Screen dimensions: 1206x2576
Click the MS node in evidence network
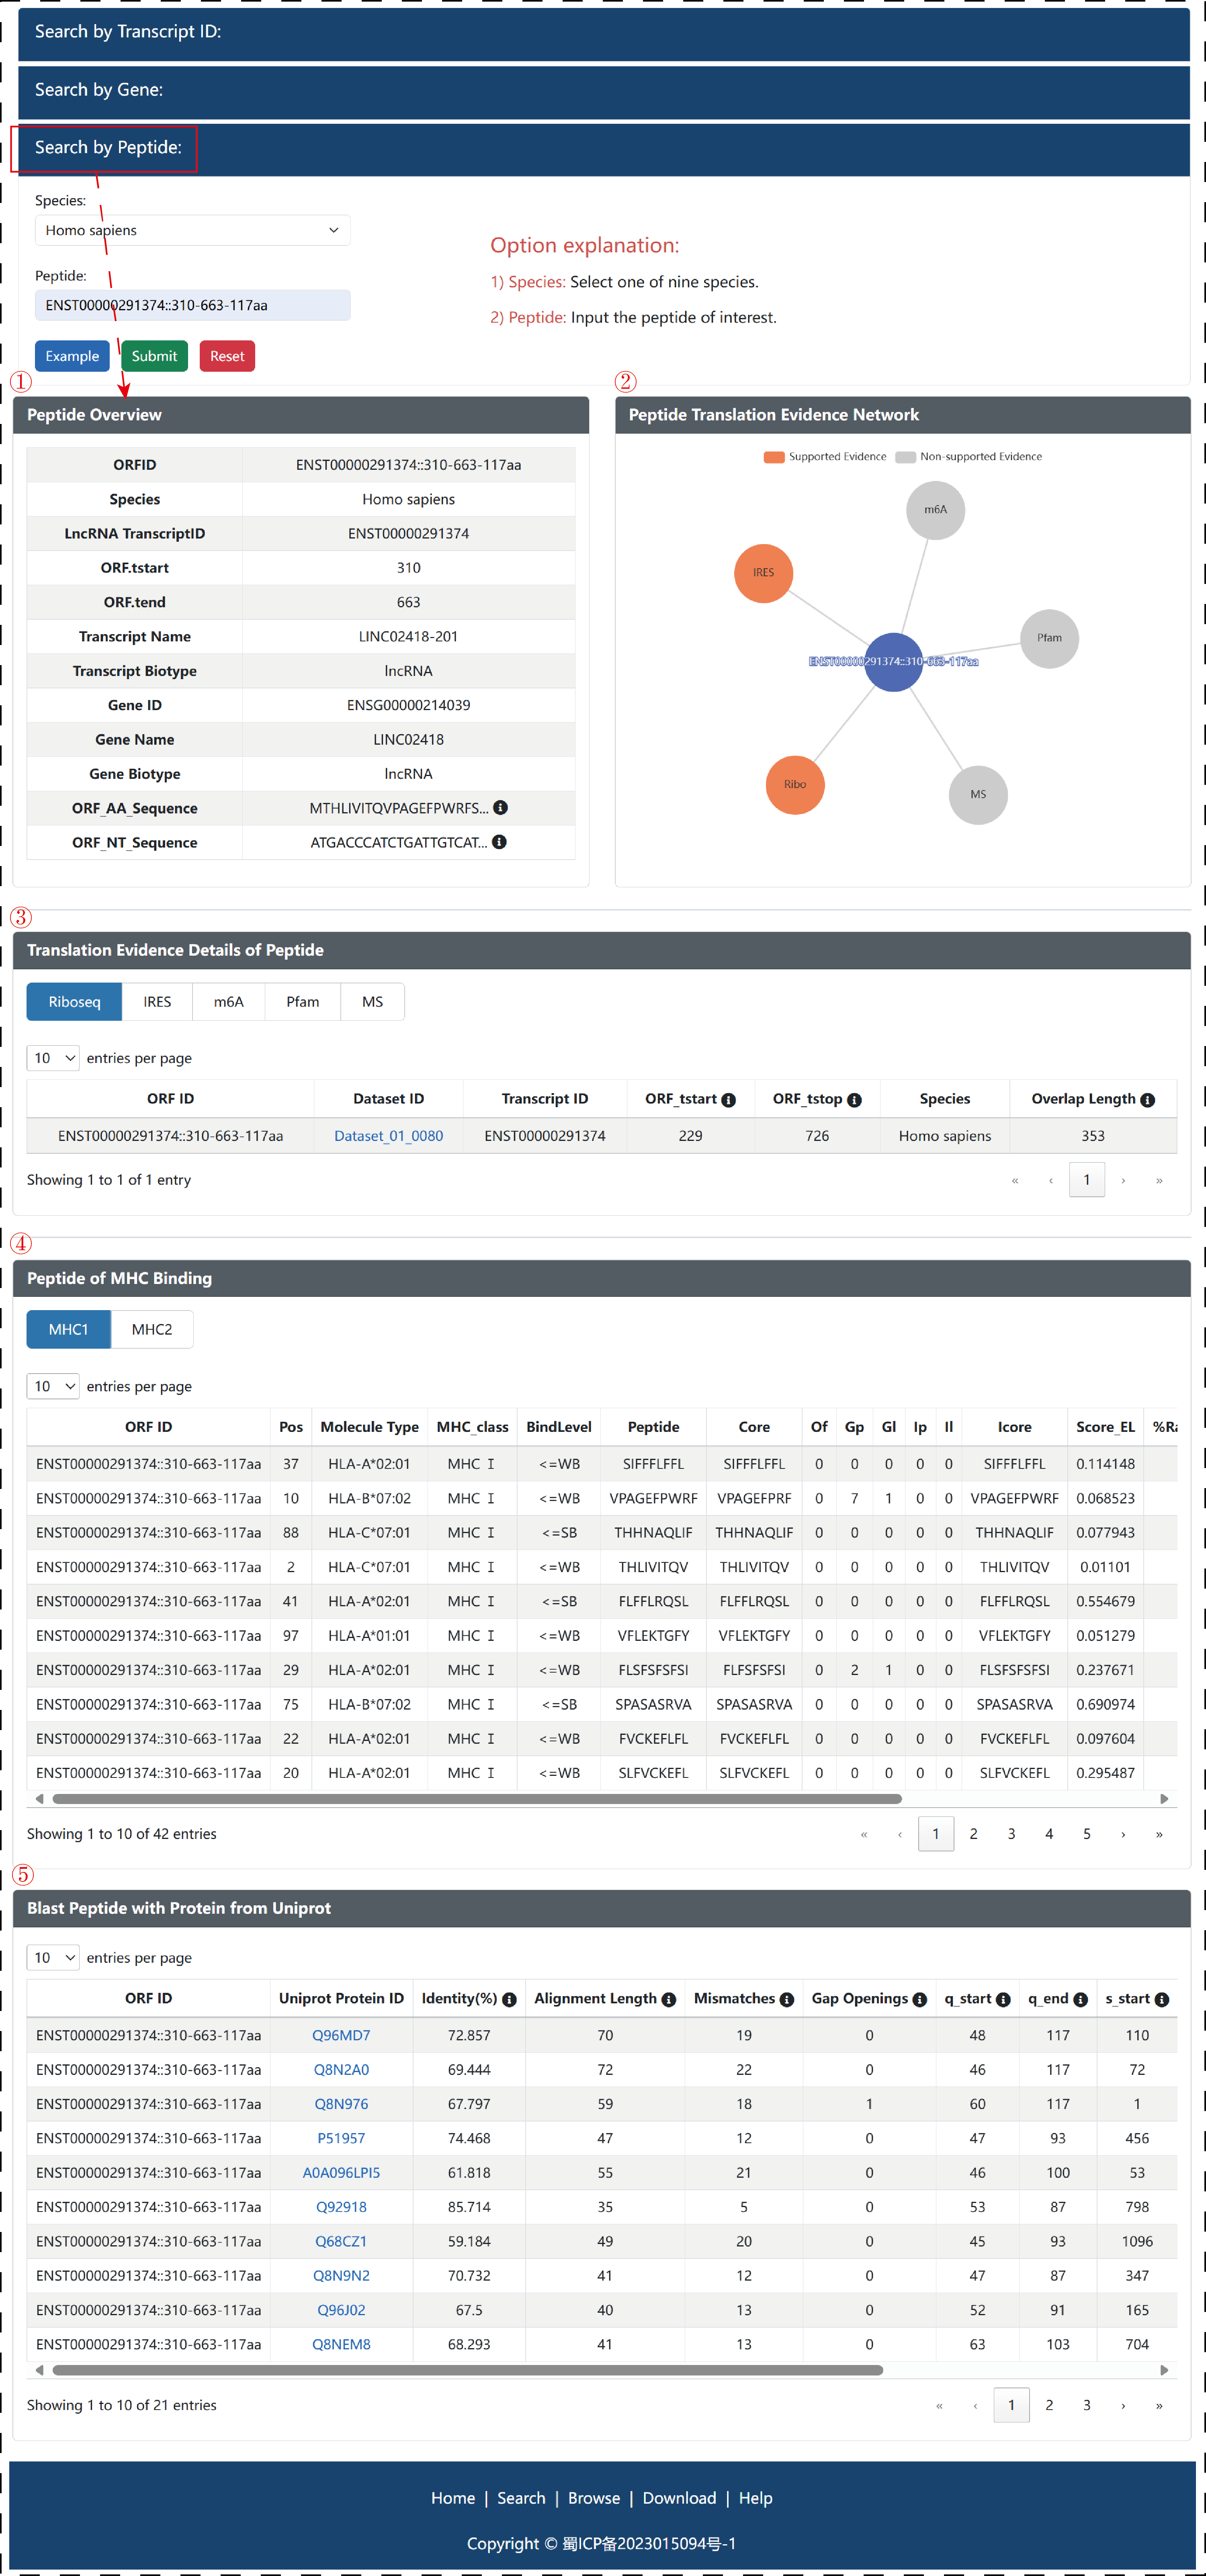click(x=978, y=795)
